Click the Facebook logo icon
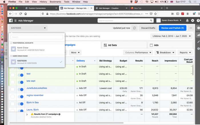Image resolution: width=200 pixels, height=125 pixels. [11, 21]
